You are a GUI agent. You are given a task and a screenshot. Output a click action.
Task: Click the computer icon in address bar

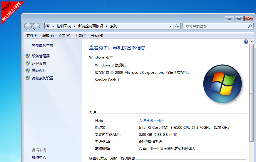pyautogui.click(x=48, y=26)
